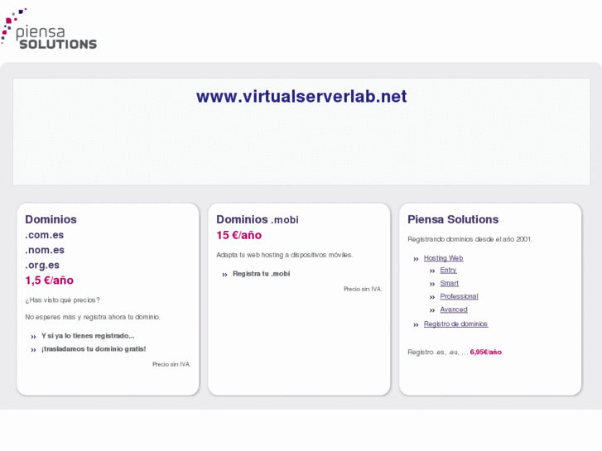
Task: Click arrow bullet beside '¡trasladamos tu dominio gratis!'
Action: tap(33, 350)
